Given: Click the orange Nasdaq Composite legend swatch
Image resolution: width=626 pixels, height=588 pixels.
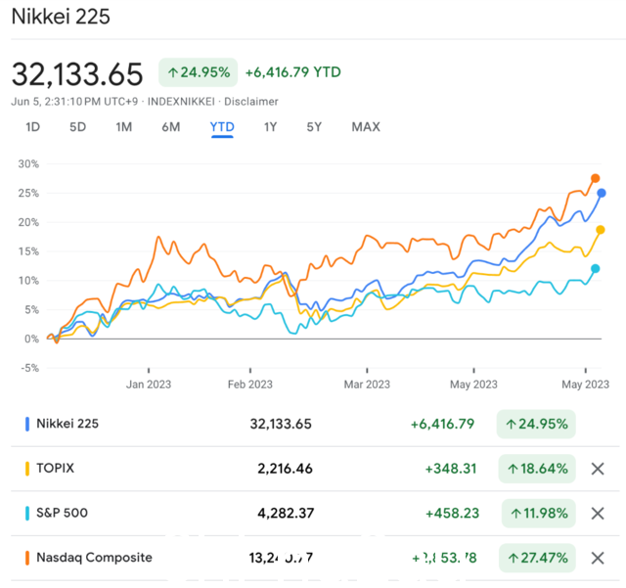Looking at the screenshot, I should point(27,558).
